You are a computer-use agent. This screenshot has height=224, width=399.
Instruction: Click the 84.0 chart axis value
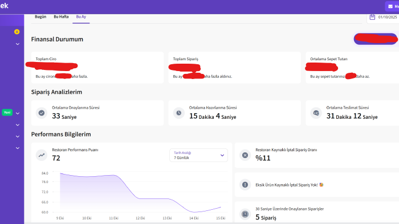45,173
